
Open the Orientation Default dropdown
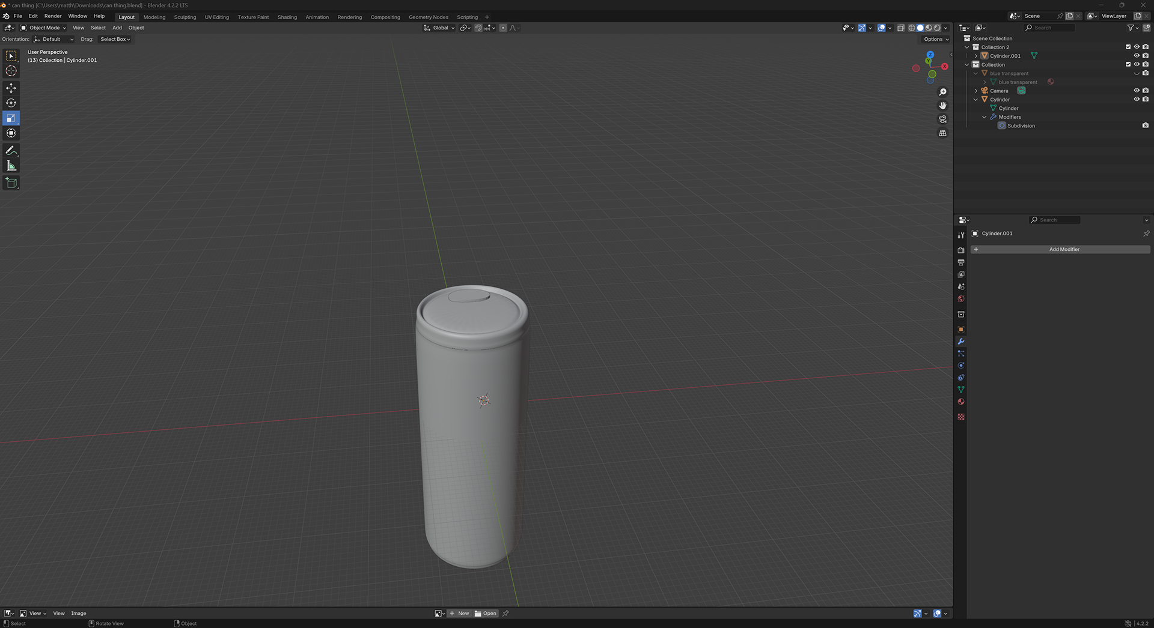[53, 39]
